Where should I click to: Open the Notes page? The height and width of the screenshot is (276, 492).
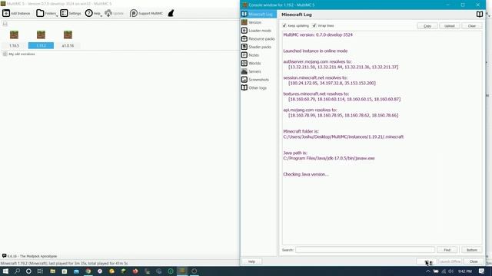pos(258,54)
